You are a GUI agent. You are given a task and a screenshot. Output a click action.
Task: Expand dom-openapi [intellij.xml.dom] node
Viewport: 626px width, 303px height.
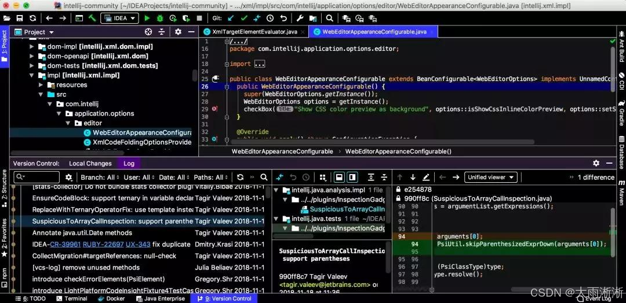click(x=32, y=56)
